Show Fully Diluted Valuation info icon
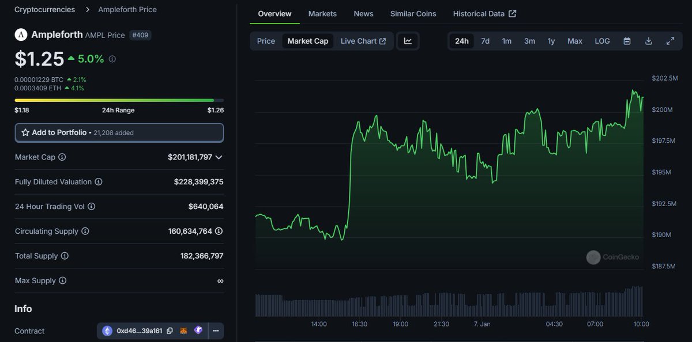The image size is (692, 342). 99,182
